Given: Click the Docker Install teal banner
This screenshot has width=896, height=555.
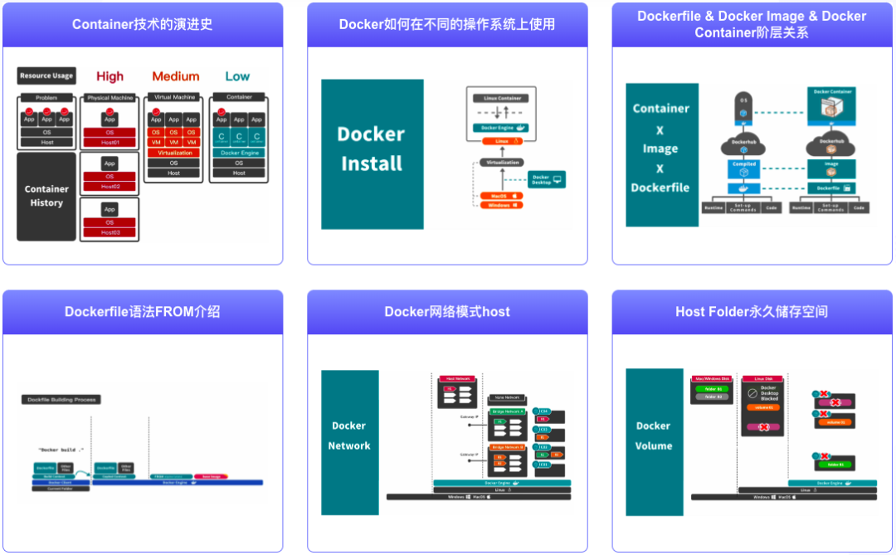Looking at the screenshot, I should click(x=372, y=154).
